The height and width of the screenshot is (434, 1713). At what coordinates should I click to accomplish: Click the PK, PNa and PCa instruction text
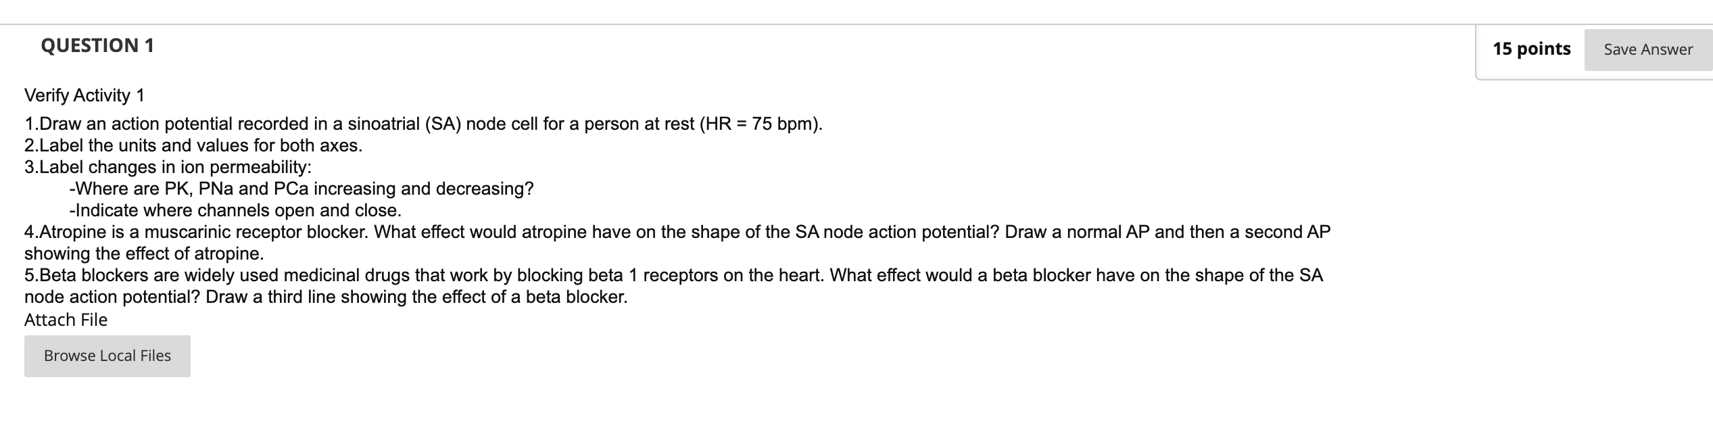click(301, 189)
